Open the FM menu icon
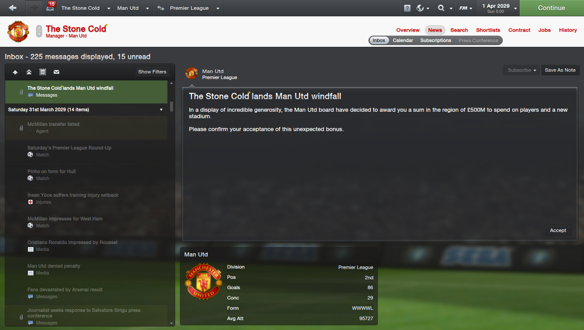Screen dimensions: 584x330 [463, 8]
